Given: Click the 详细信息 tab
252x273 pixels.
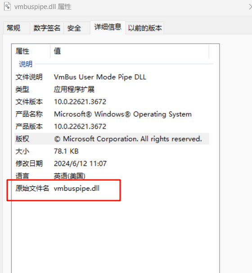Looking at the screenshot, I should coord(108,27).
